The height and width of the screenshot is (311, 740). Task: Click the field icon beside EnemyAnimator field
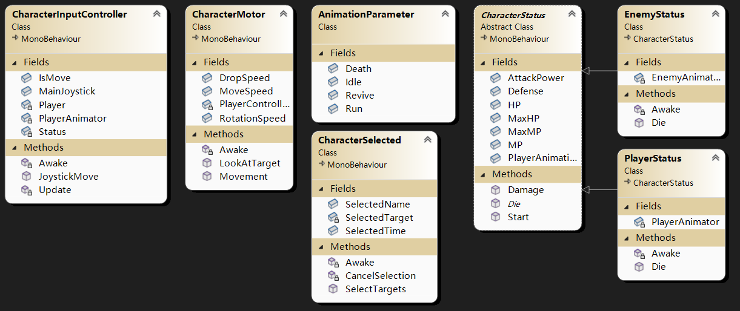click(x=639, y=78)
